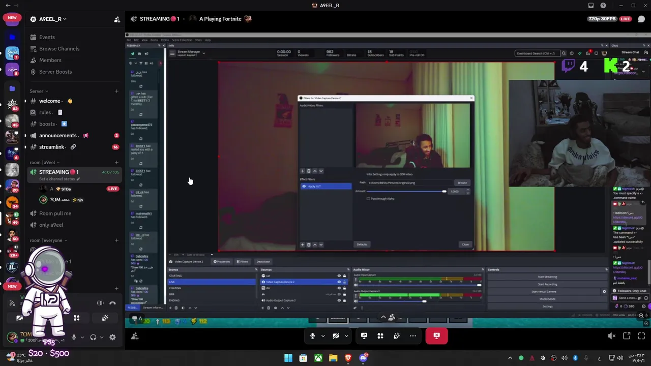Open the 7OOM server icon with 8 badge
Image resolution: width=651 pixels, height=366 pixels.
pyautogui.click(x=12, y=69)
